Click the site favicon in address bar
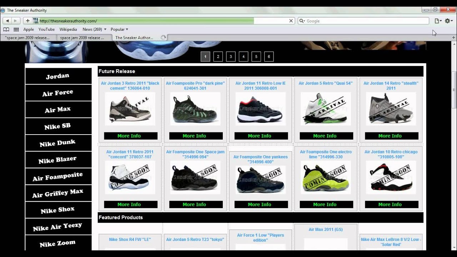Image resolution: width=457 pixels, height=257 pixels. point(36,21)
